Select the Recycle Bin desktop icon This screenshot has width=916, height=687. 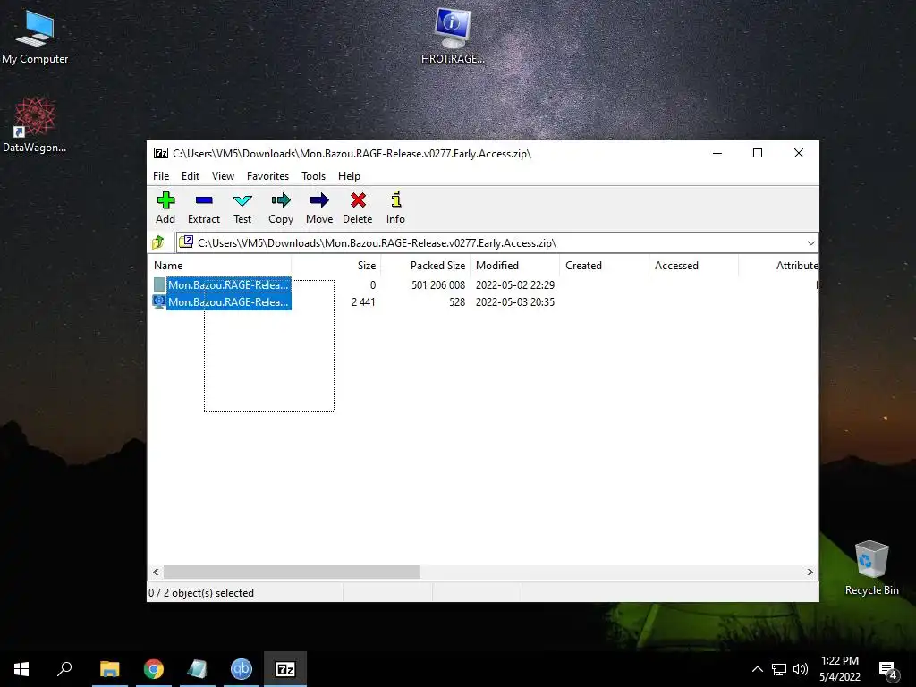point(871,568)
